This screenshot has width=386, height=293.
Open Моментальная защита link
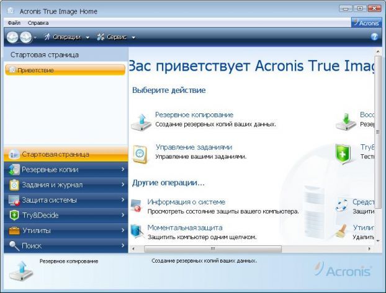[185, 227]
